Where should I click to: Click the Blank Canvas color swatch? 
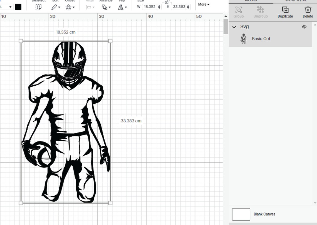click(x=241, y=214)
